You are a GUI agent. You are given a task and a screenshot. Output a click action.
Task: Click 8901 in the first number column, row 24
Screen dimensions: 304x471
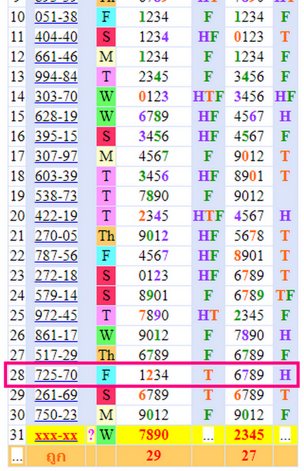point(153,296)
